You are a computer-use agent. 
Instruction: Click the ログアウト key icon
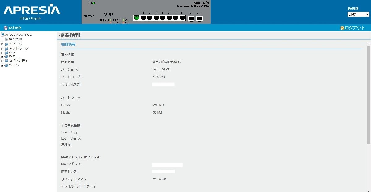click(x=342, y=28)
